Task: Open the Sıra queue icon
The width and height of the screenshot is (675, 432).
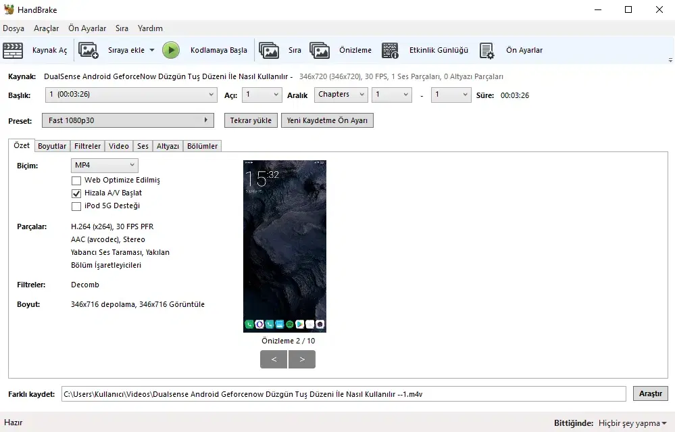Action: point(269,51)
